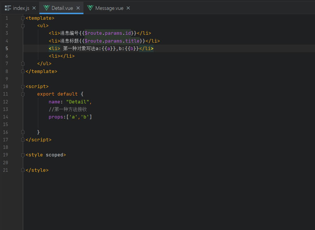The height and width of the screenshot is (230, 315).
Task: Fold the ul element on line 2
Action: click(23, 26)
